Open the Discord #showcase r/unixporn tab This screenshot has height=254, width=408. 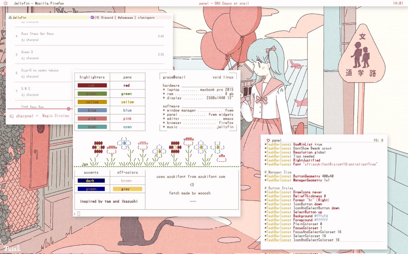(x=131, y=17)
